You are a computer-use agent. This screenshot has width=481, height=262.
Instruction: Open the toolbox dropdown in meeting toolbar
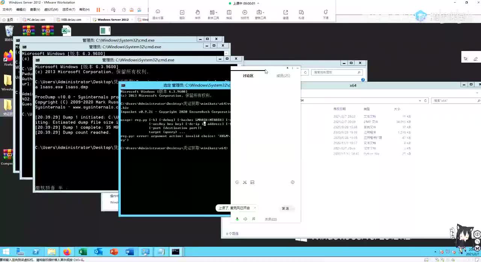[x=260, y=12]
